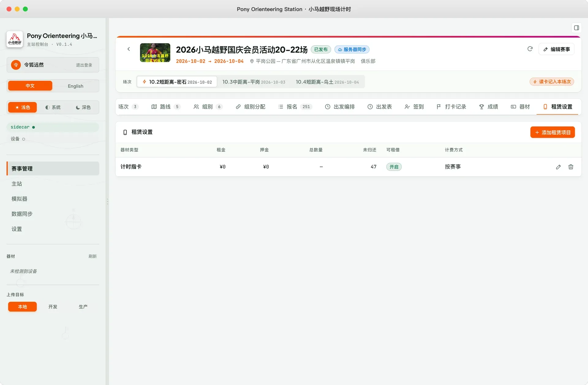Open the 器材 tab
Screen dimensions: 588x385
click(520, 106)
